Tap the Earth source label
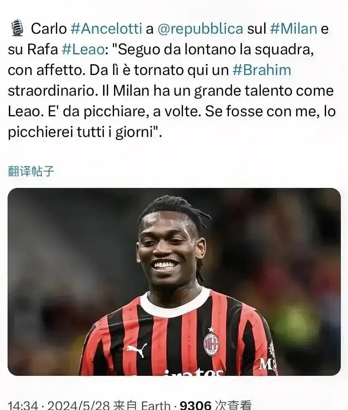The image size is (348, 410). click(156, 405)
